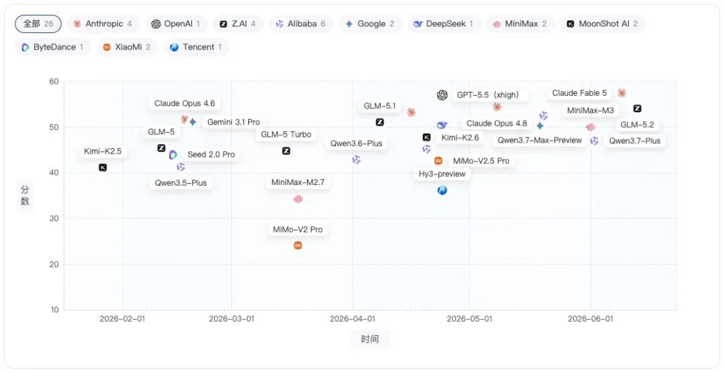Click the Google sparkle beside Claude Opus 4.8 label

[x=540, y=125]
